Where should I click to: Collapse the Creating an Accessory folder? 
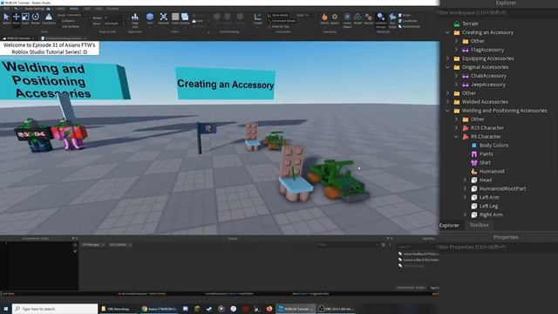447,32
